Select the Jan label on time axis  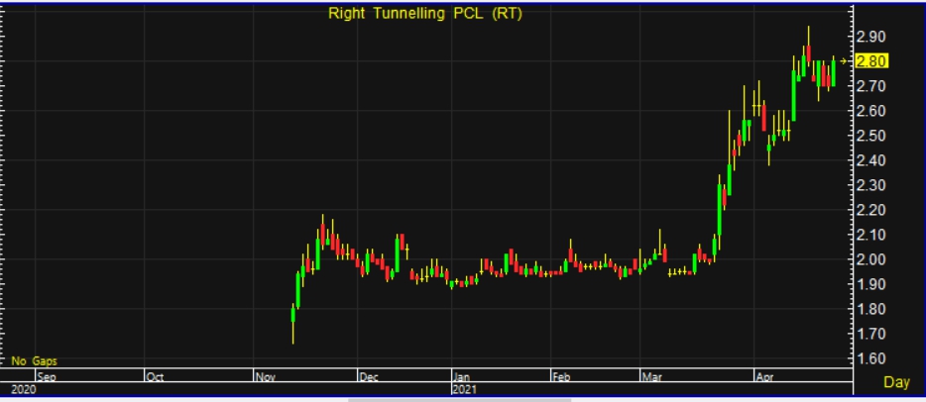click(462, 377)
